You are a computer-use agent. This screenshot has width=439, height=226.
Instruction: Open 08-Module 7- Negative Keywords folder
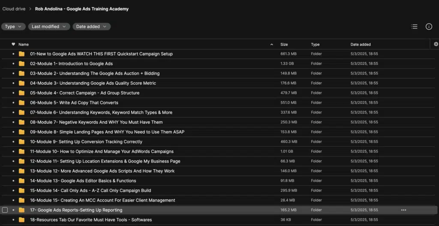point(96,122)
